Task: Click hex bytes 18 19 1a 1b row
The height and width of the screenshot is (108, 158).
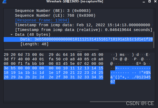Action: coord(17,73)
